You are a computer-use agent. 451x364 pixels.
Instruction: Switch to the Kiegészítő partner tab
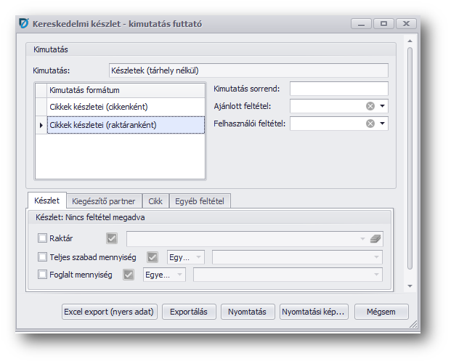pos(104,201)
